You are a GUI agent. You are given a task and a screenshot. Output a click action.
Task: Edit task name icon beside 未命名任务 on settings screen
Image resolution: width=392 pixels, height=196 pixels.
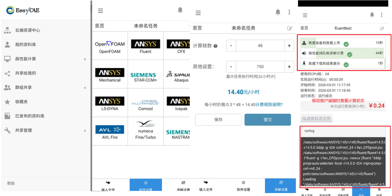coord(290,29)
